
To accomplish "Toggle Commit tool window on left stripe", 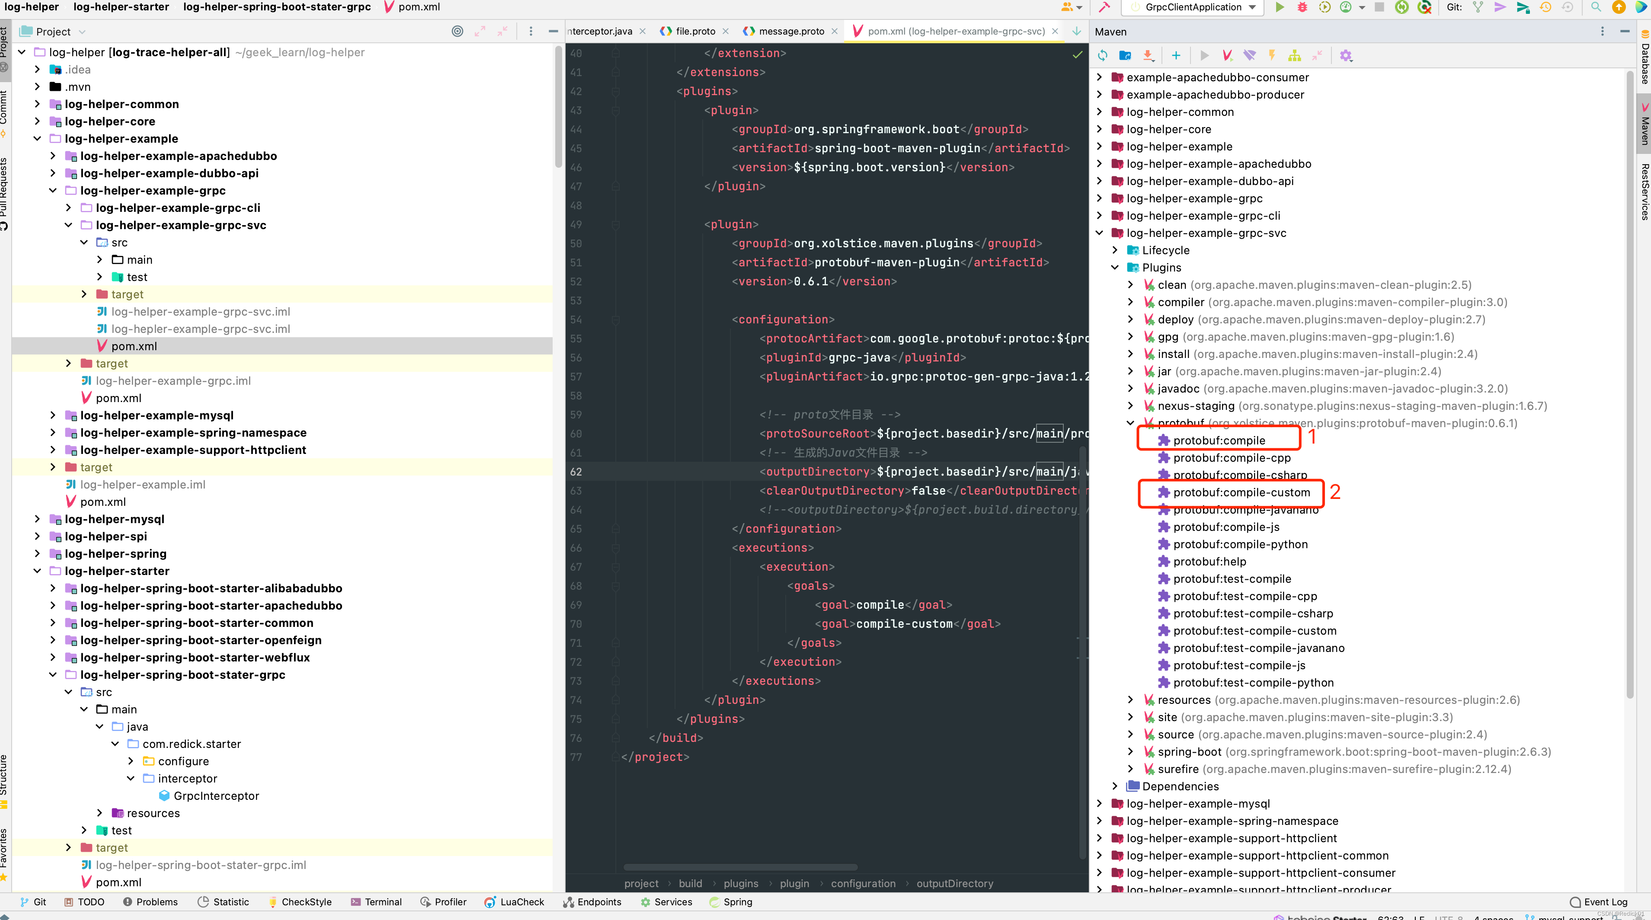I will point(5,114).
